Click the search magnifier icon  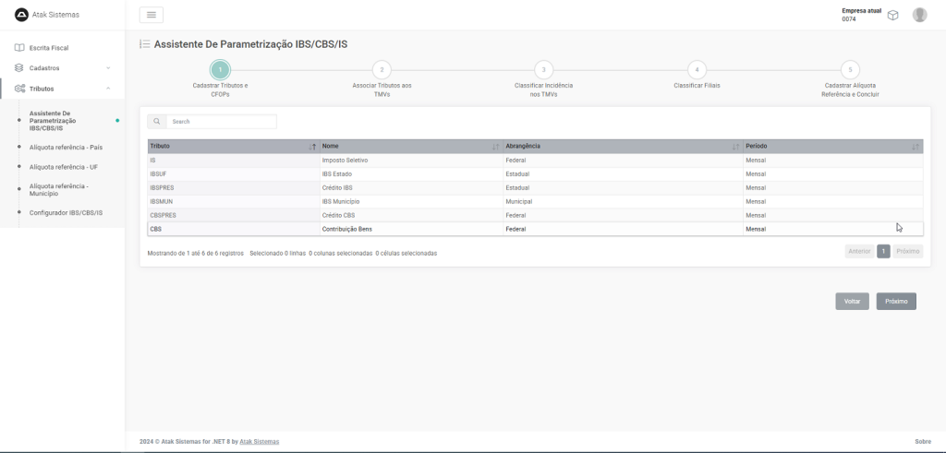click(157, 122)
